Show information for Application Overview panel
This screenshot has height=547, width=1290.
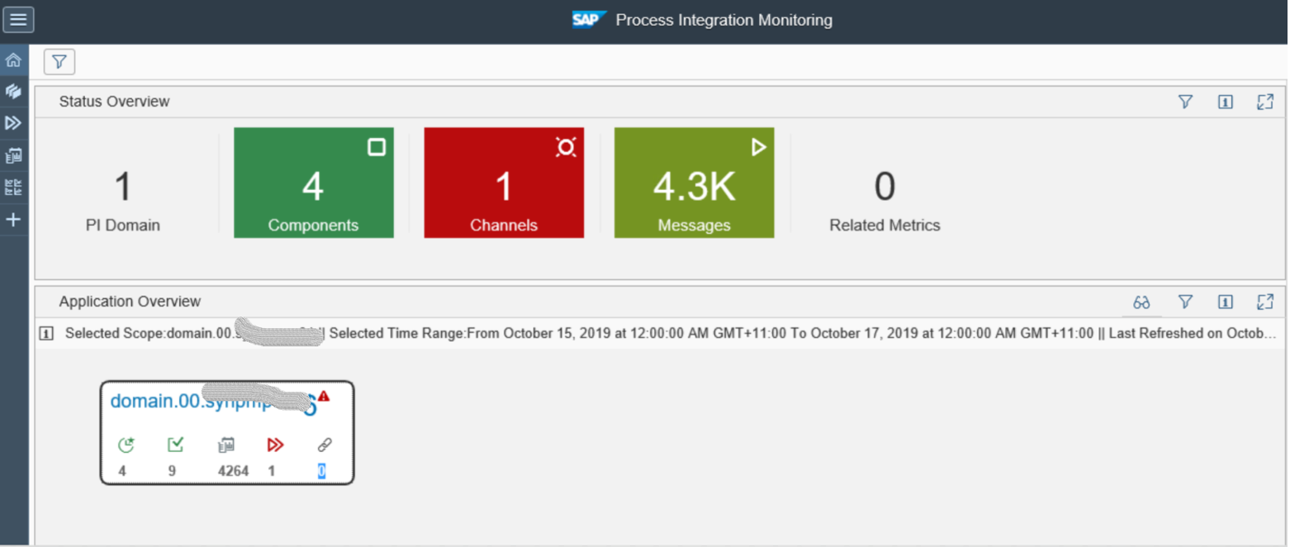click(1226, 302)
